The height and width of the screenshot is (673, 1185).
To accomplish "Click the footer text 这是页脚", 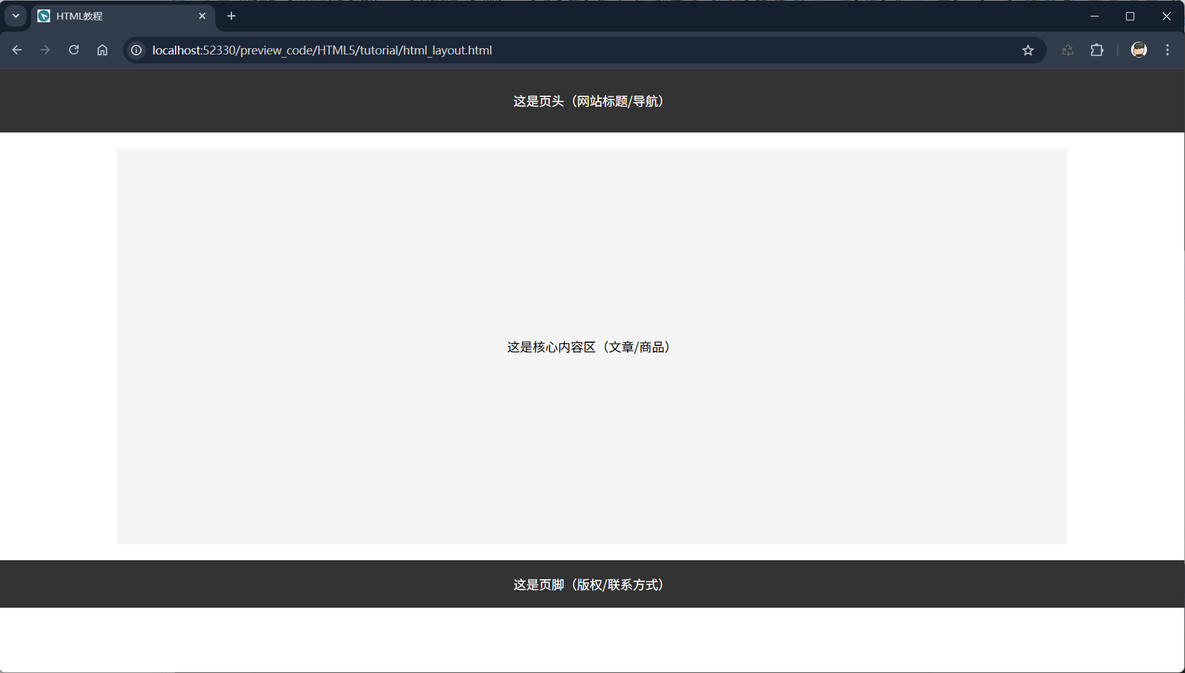I will coord(588,585).
